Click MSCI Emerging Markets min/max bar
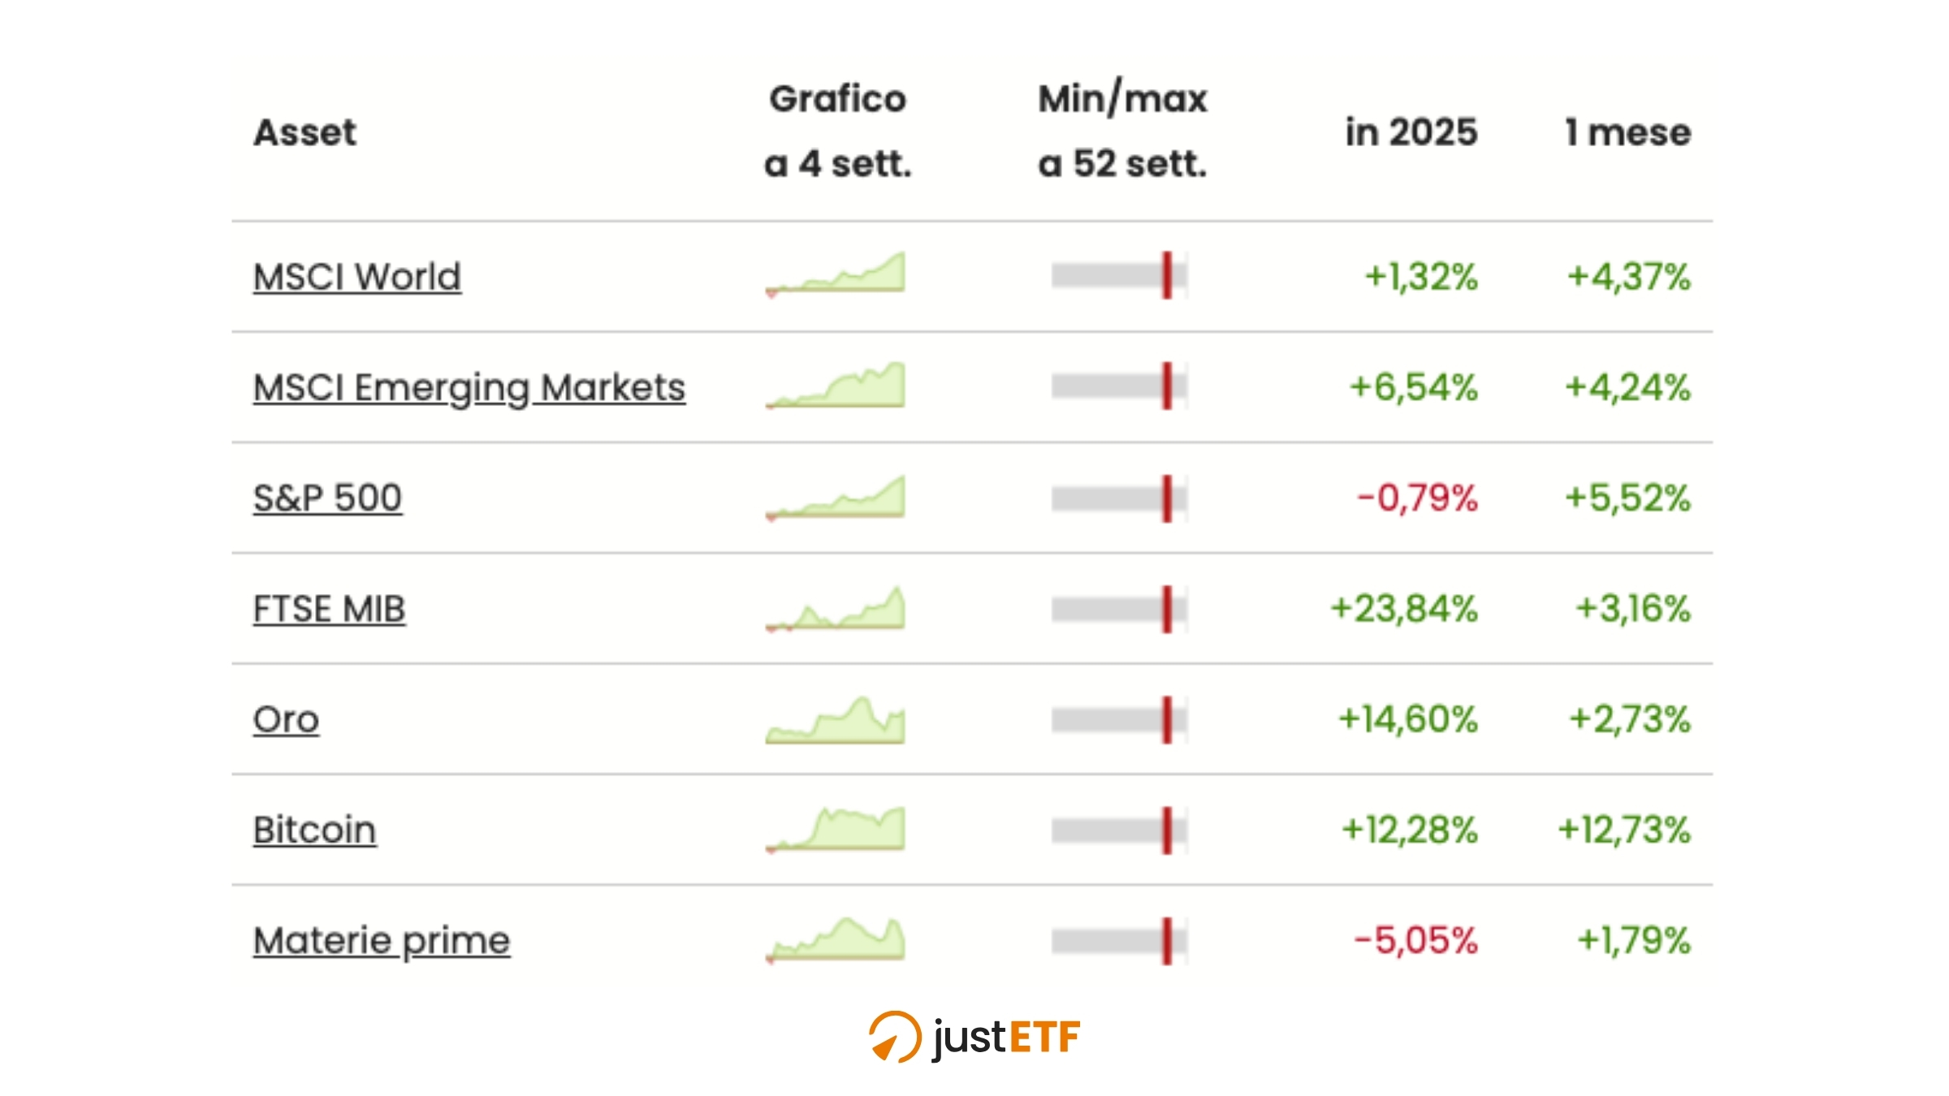Screen dimensions: 1949x1096 (x=1119, y=386)
